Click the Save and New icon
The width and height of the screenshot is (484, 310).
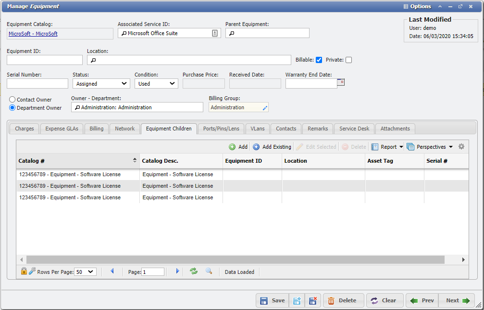point(297,301)
